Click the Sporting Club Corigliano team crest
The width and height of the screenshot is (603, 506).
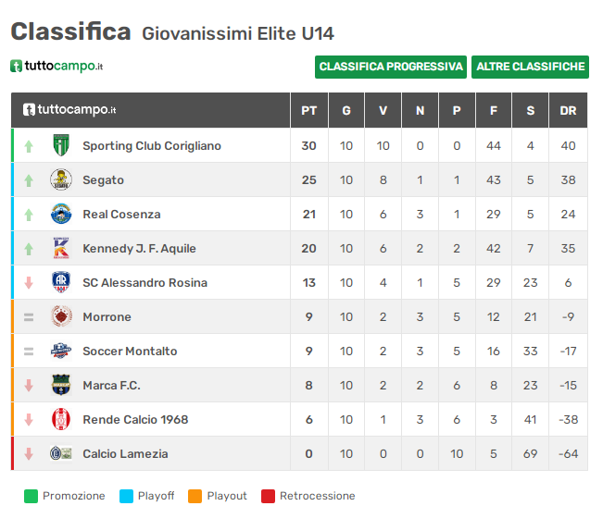point(61,145)
